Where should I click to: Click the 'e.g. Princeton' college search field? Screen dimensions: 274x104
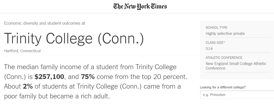point(237,95)
